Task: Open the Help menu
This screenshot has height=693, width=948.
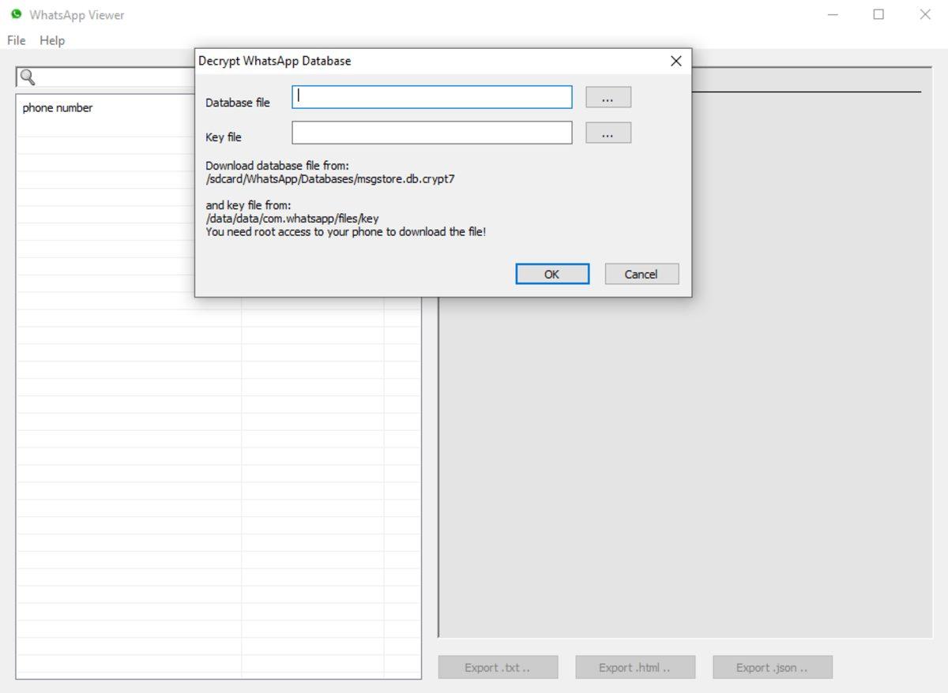Action: (52, 40)
